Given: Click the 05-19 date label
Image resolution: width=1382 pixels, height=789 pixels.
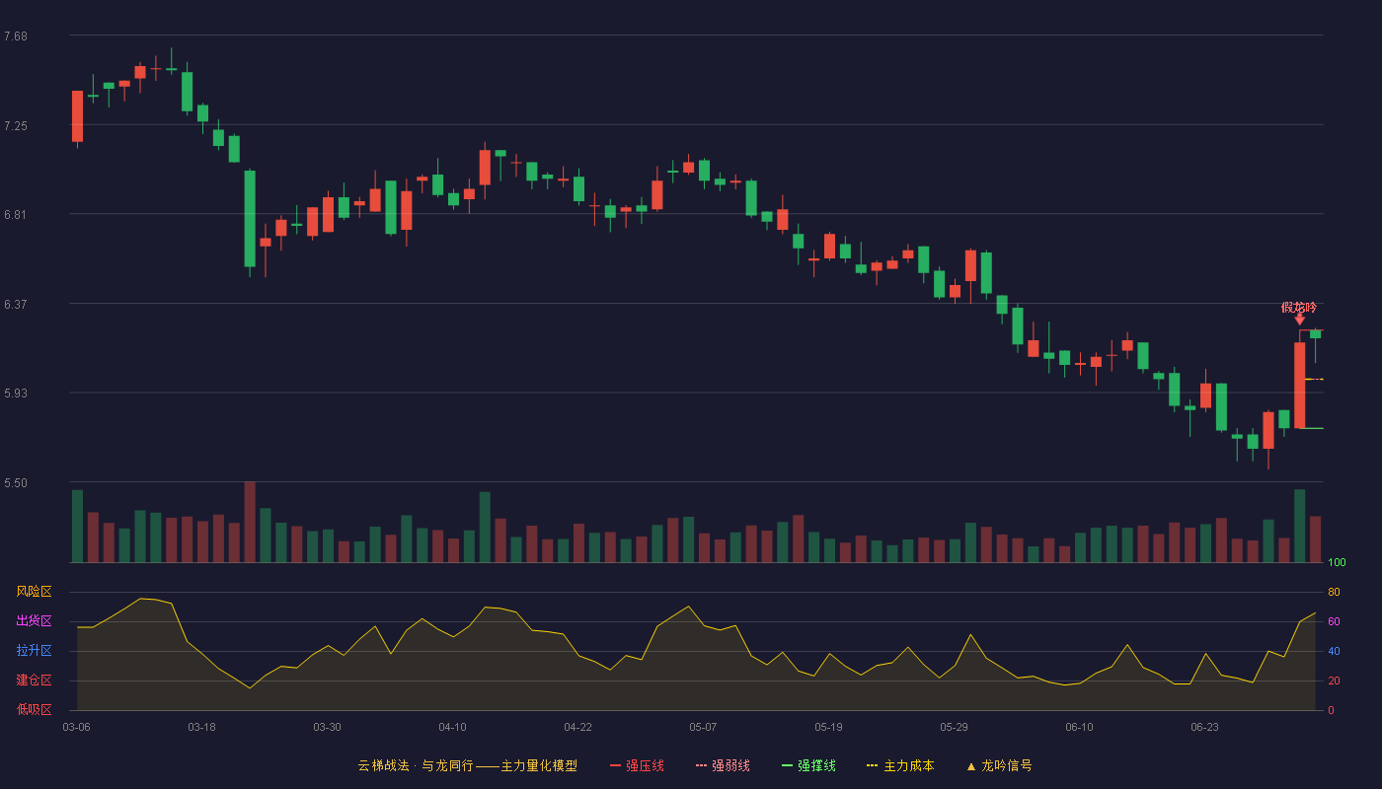Looking at the screenshot, I should [x=828, y=727].
